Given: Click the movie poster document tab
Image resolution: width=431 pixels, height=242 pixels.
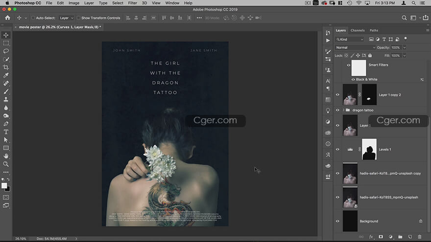Looking at the screenshot, I should point(60,27).
